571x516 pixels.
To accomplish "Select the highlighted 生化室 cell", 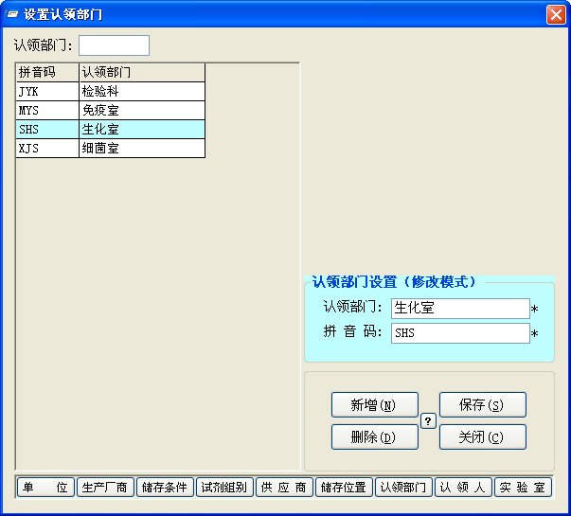I will [142, 129].
